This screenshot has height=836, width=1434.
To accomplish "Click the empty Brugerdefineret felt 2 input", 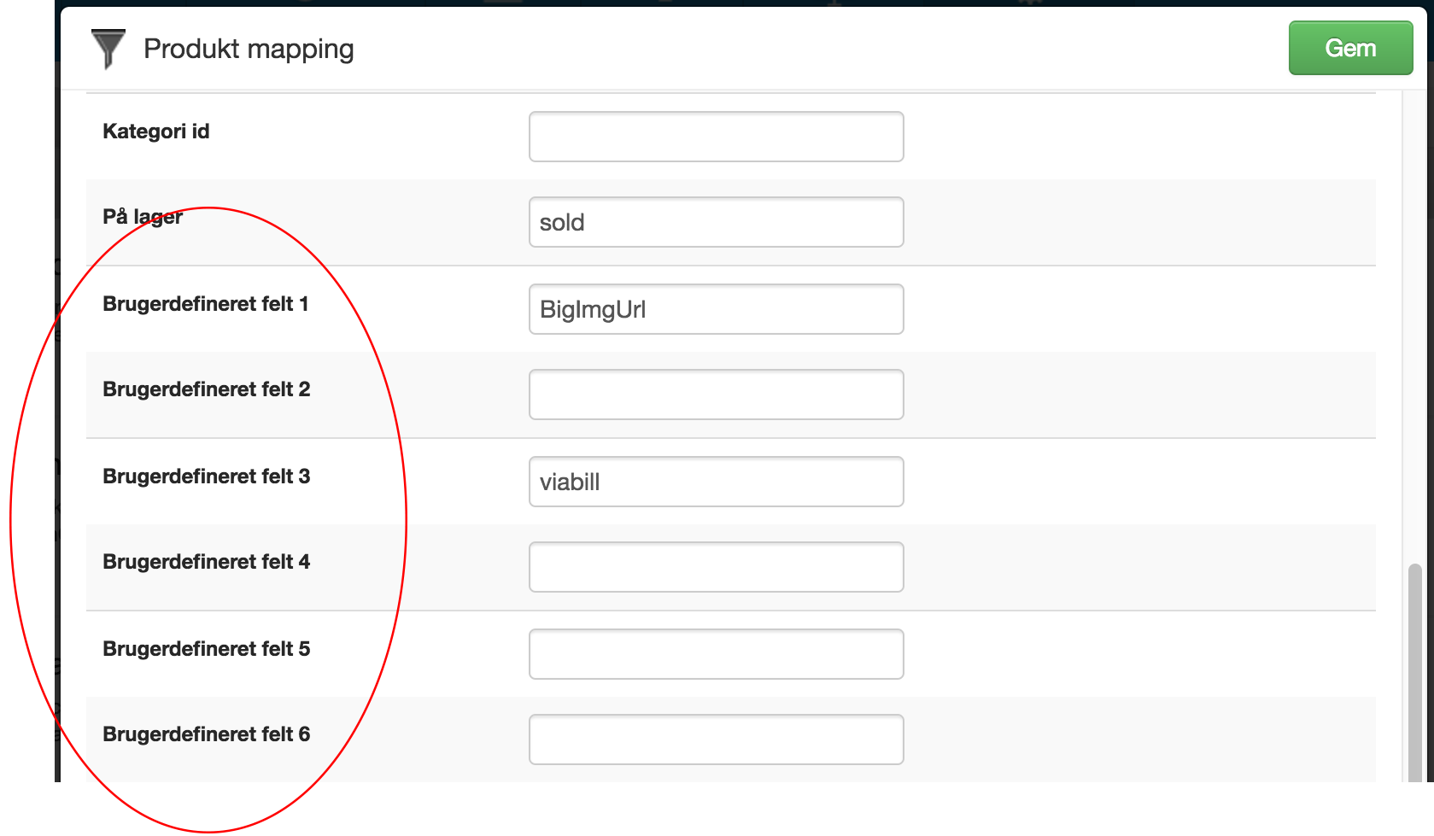I will tap(716, 395).
